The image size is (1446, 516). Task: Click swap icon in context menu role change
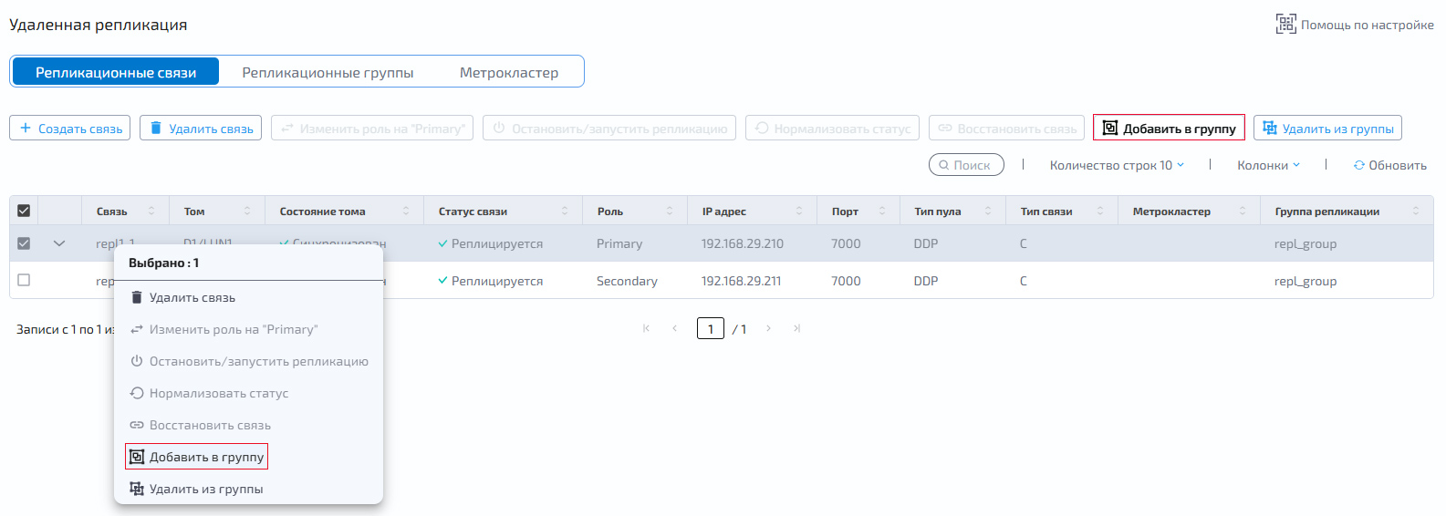137,329
